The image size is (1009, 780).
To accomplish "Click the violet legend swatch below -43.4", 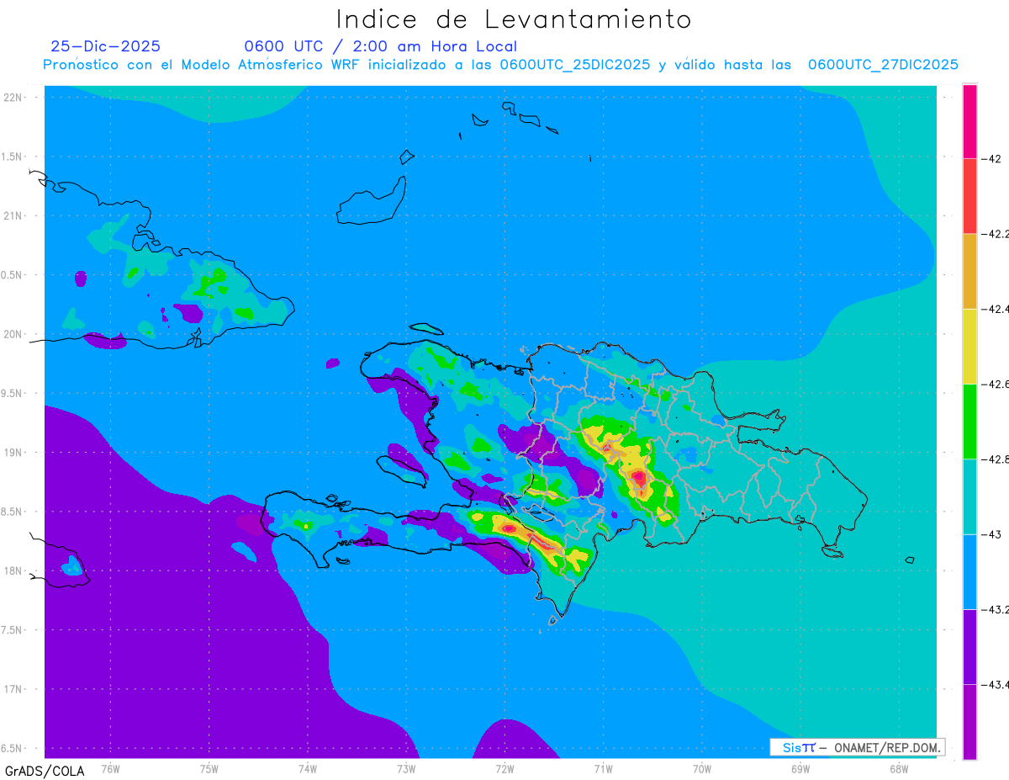I will [969, 722].
